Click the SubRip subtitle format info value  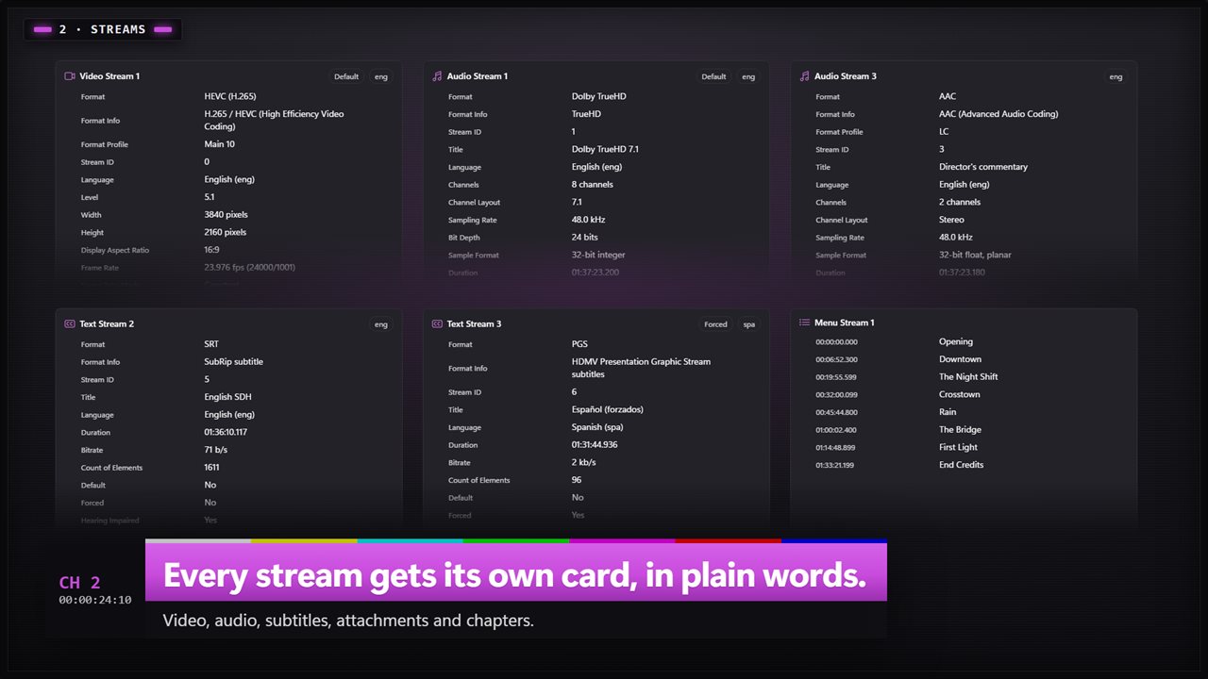click(x=234, y=362)
